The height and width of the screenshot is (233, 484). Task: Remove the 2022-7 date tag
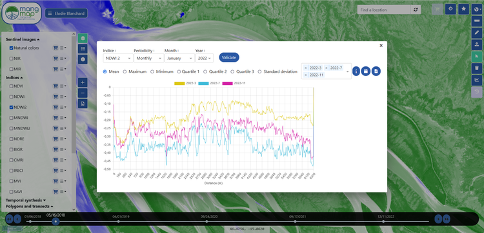(x=327, y=68)
